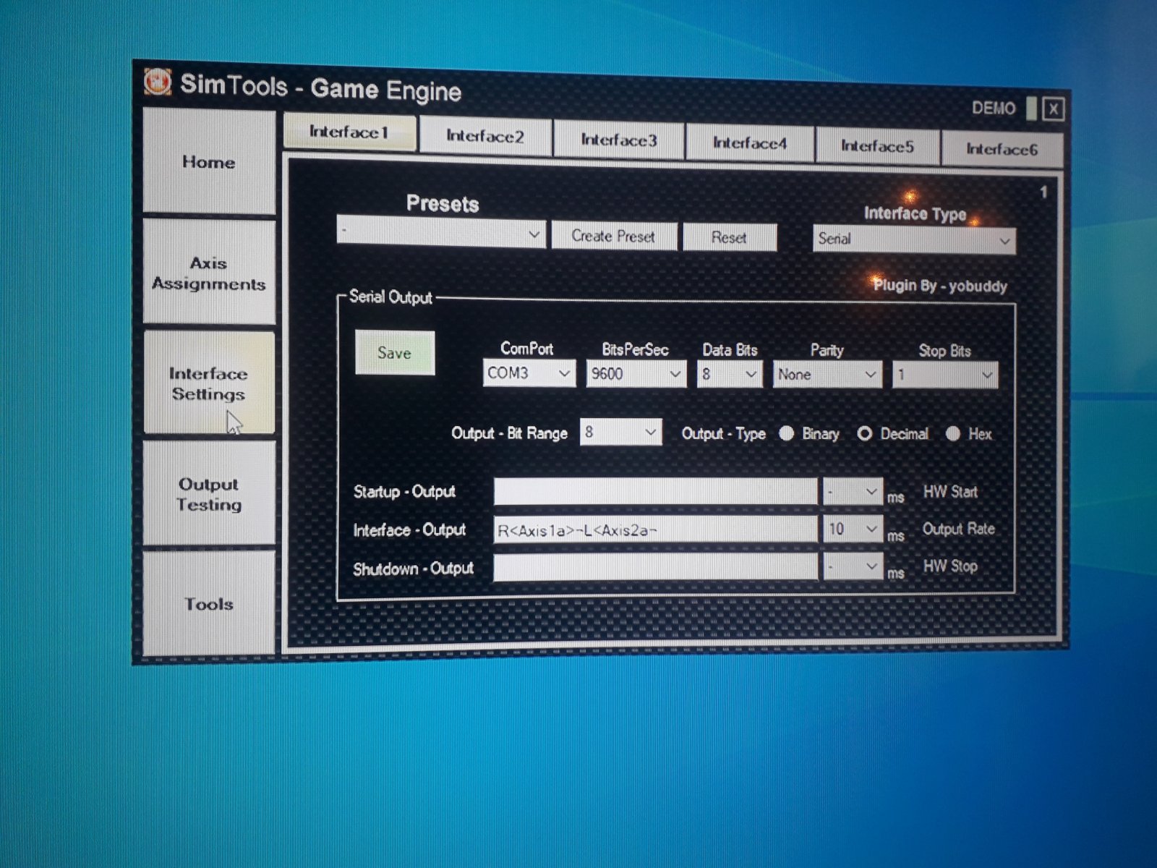Image resolution: width=1157 pixels, height=868 pixels.
Task: Switch to the Interface1 tab
Action: tap(349, 132)
